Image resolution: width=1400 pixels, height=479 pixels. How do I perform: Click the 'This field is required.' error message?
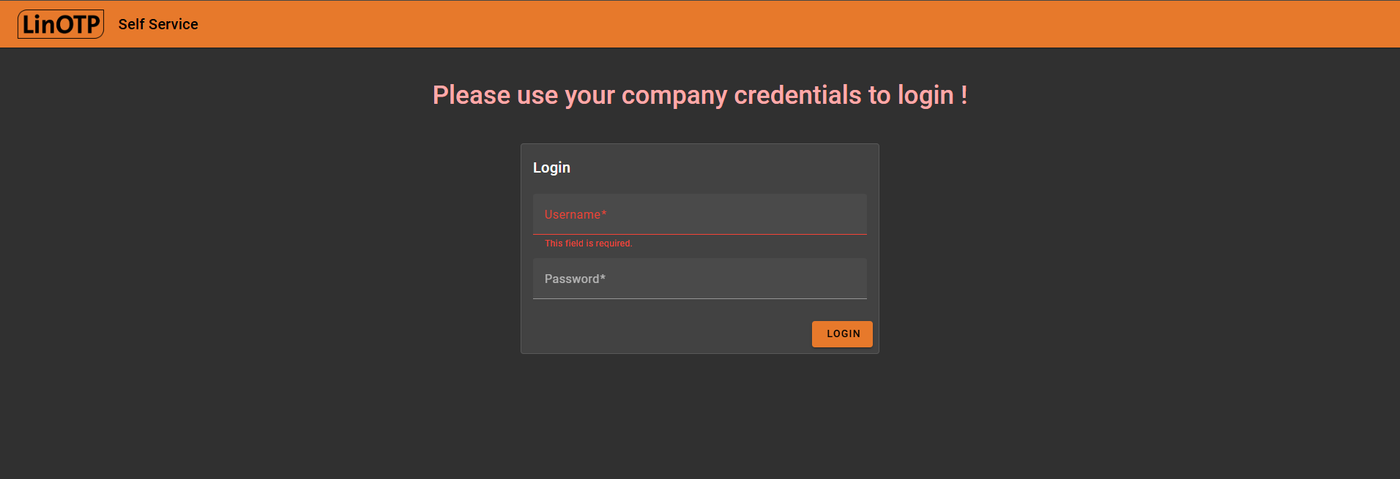point(589,244)
